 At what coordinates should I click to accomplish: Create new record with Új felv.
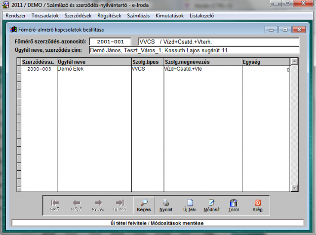tap(191, 205)
